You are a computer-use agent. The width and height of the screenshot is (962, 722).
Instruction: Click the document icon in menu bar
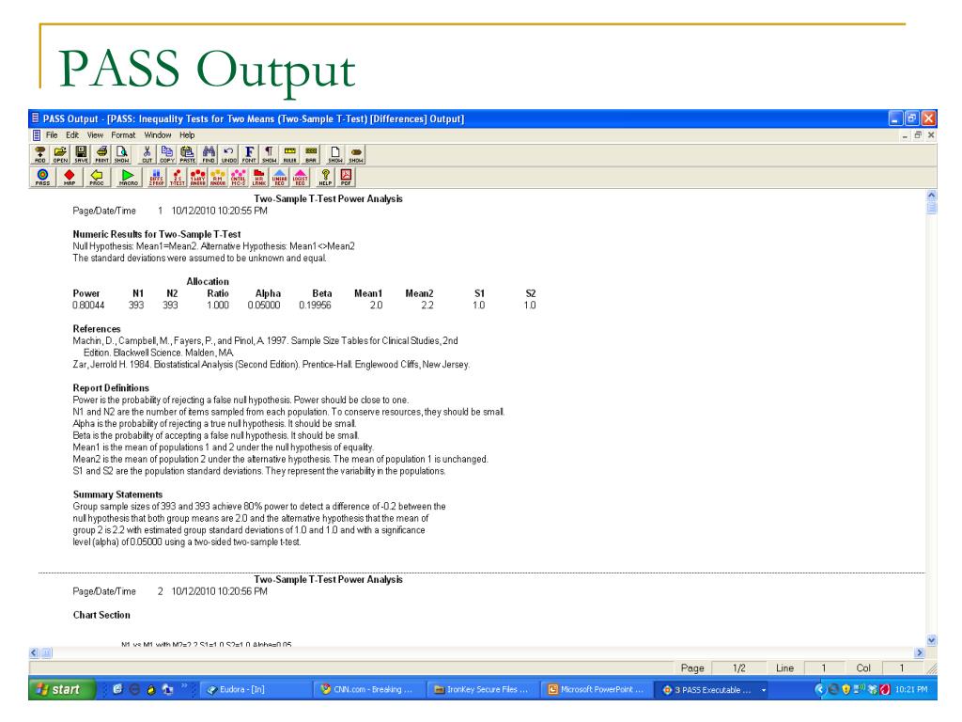coord(37,135)
